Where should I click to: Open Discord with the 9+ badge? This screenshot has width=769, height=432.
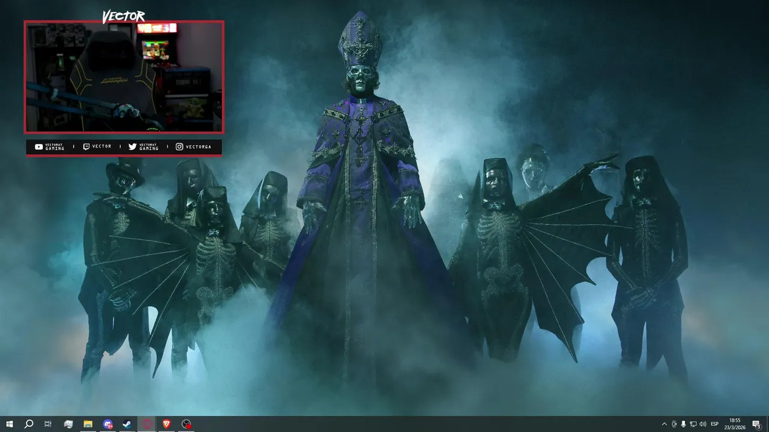[108, 424]
